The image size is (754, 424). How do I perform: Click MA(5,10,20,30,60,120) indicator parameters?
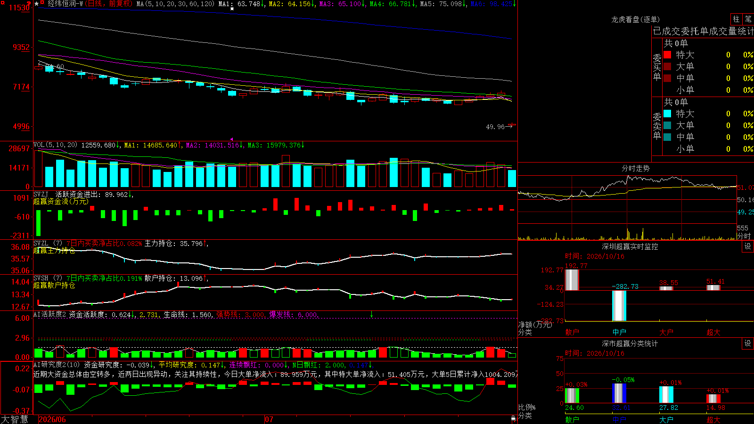pos(175,4)
